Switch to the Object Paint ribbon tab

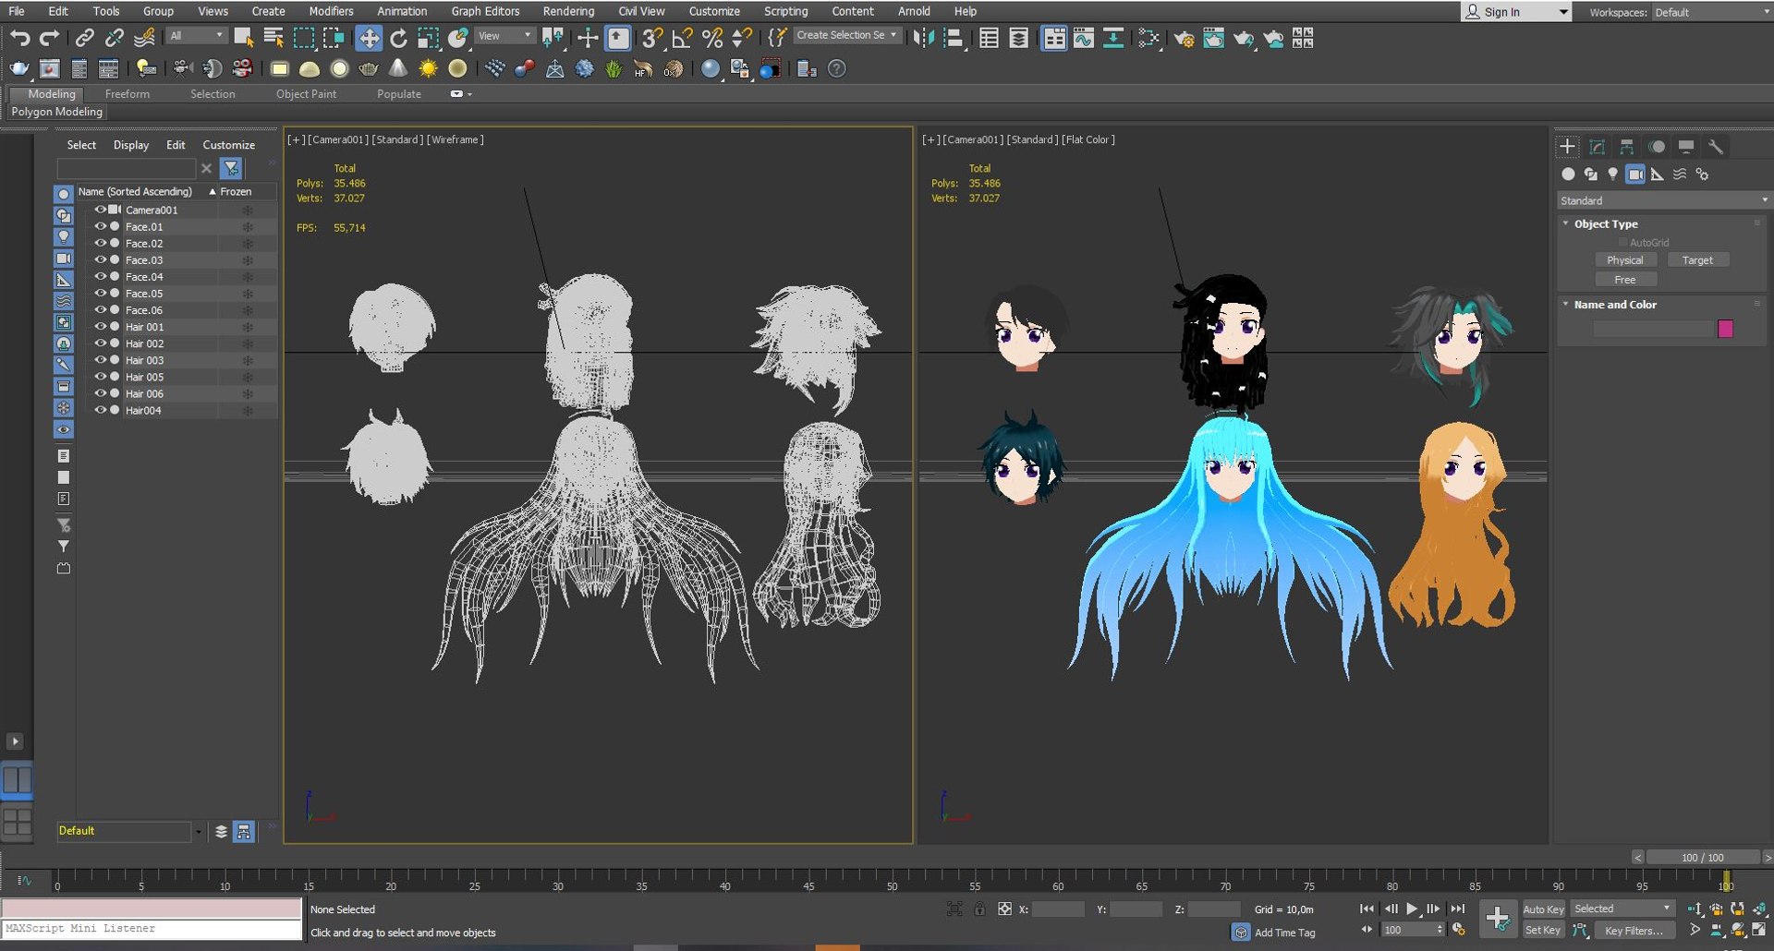click(306, 93)
